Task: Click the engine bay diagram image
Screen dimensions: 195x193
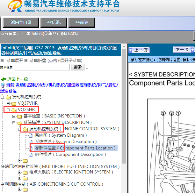Action: click(x=171, y=146)
